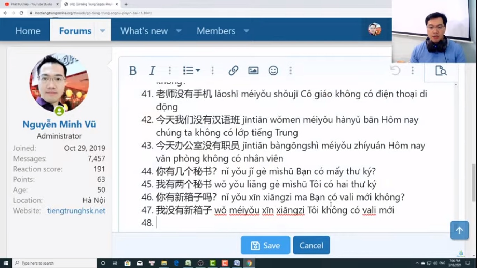Open the list formatting dropdown

191,70
